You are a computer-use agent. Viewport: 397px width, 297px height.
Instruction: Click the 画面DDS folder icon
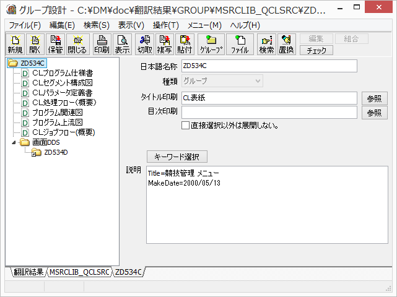pos(25,142)
